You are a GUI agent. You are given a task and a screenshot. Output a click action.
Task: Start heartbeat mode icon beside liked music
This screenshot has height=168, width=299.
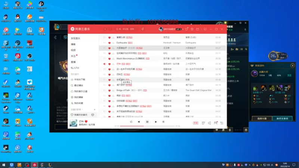(x=93, y=115)
